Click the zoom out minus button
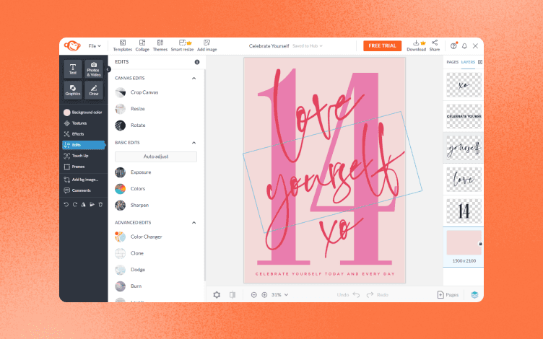Screen dimensions: 543x339 pos(254,295)
